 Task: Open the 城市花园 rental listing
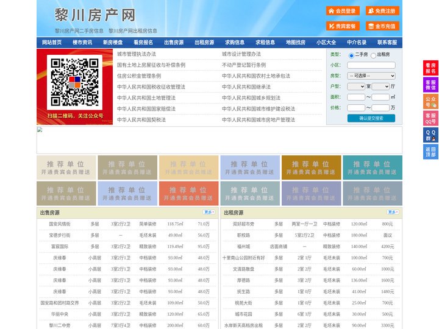tap(243, 314)
